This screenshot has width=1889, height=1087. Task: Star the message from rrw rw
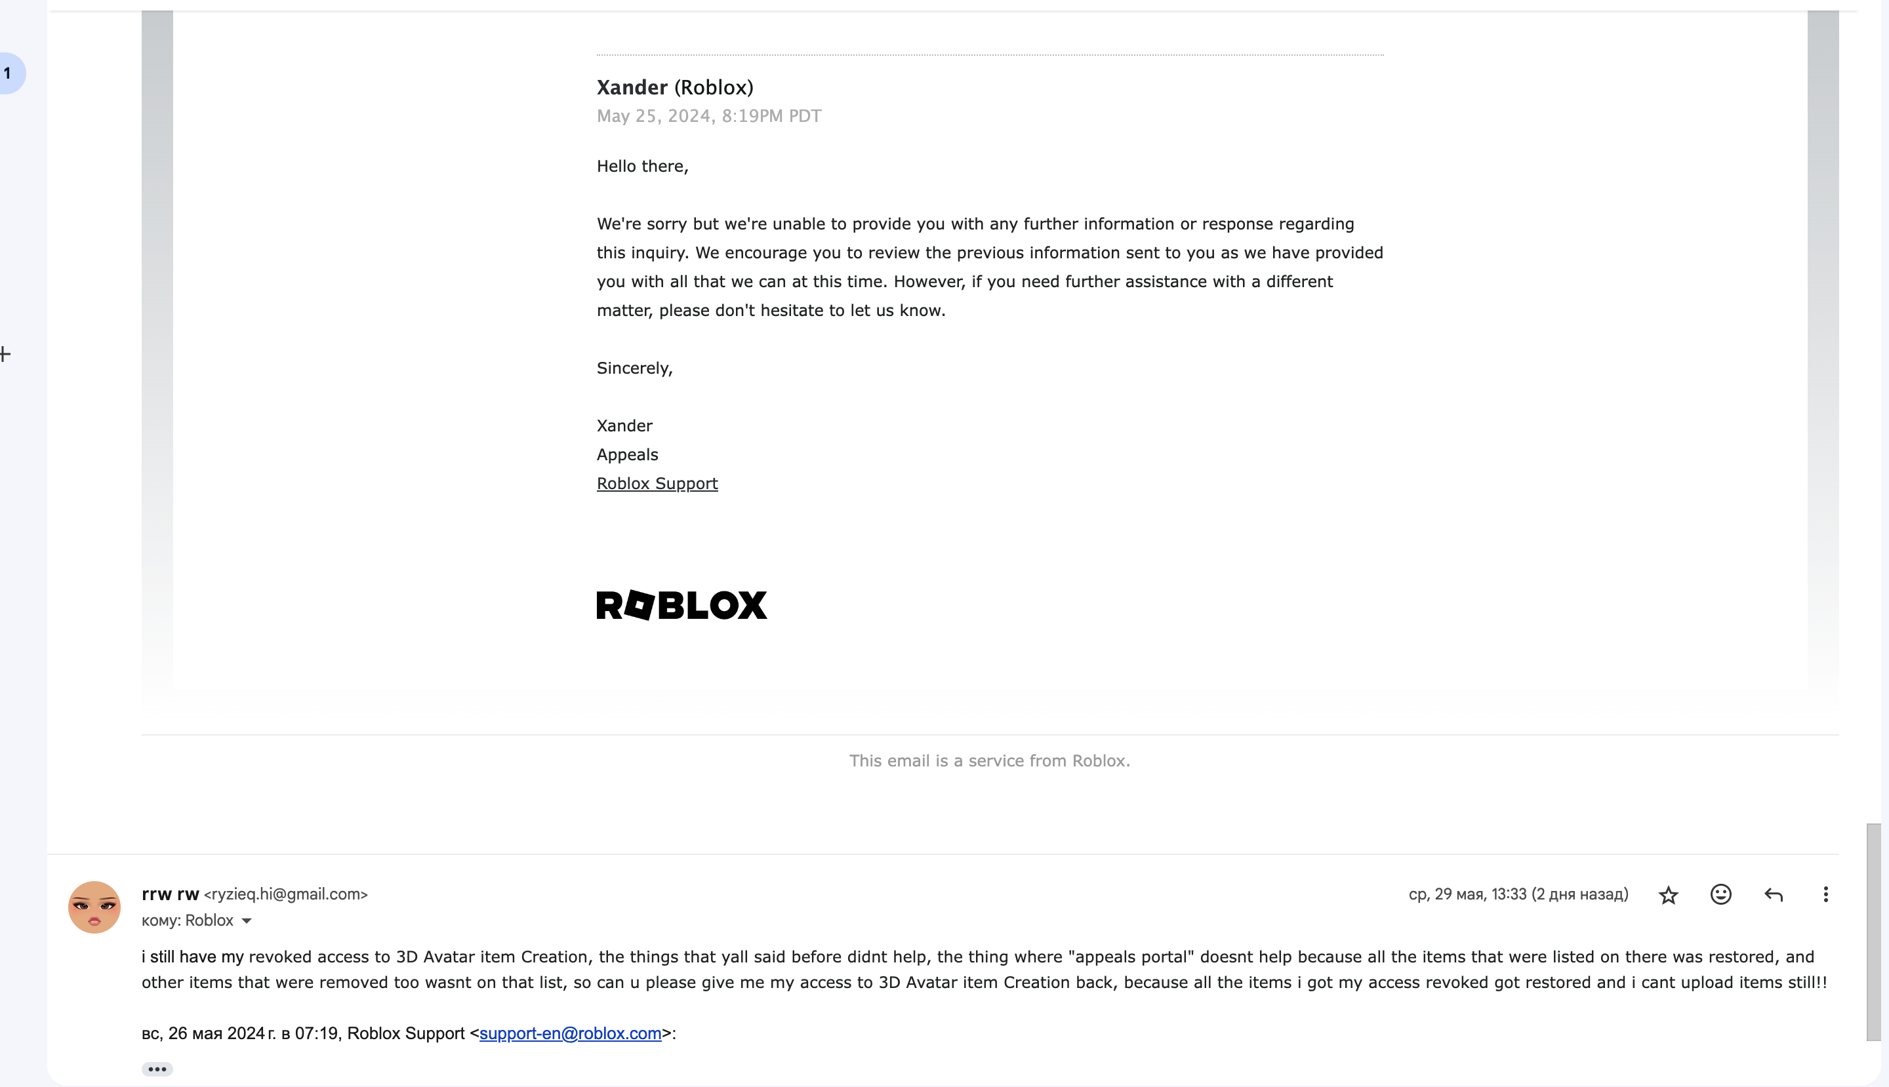(1668, 894)
